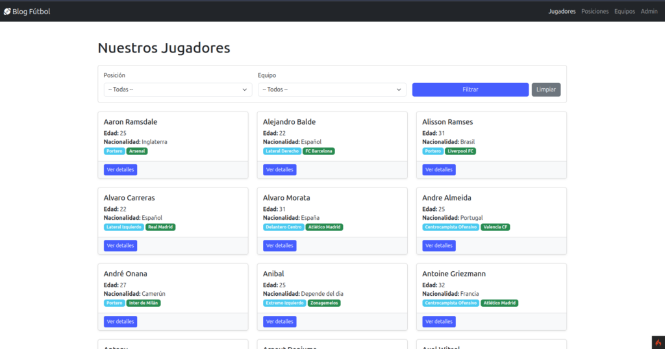Open Ver detalles for Alejandro Balde
This screenshot has width=665, height=349.
tap(279, 170)
